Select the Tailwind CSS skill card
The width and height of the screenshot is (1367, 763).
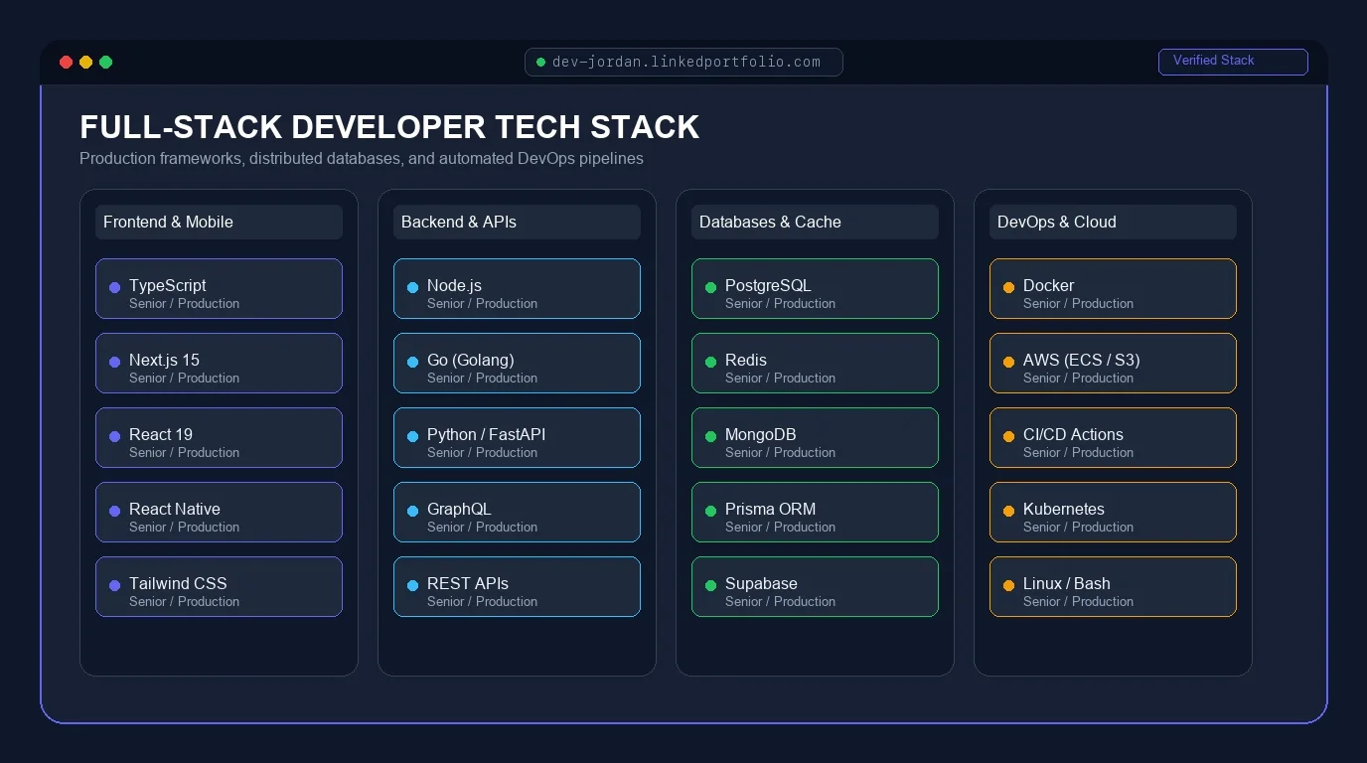pos(219,586)
